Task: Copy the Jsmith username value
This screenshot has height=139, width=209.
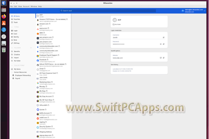Action: tap(163, 38)
